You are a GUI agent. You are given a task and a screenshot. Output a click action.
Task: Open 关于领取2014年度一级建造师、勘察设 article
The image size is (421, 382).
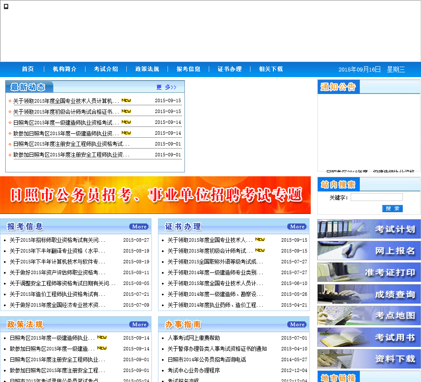[215, 295]
